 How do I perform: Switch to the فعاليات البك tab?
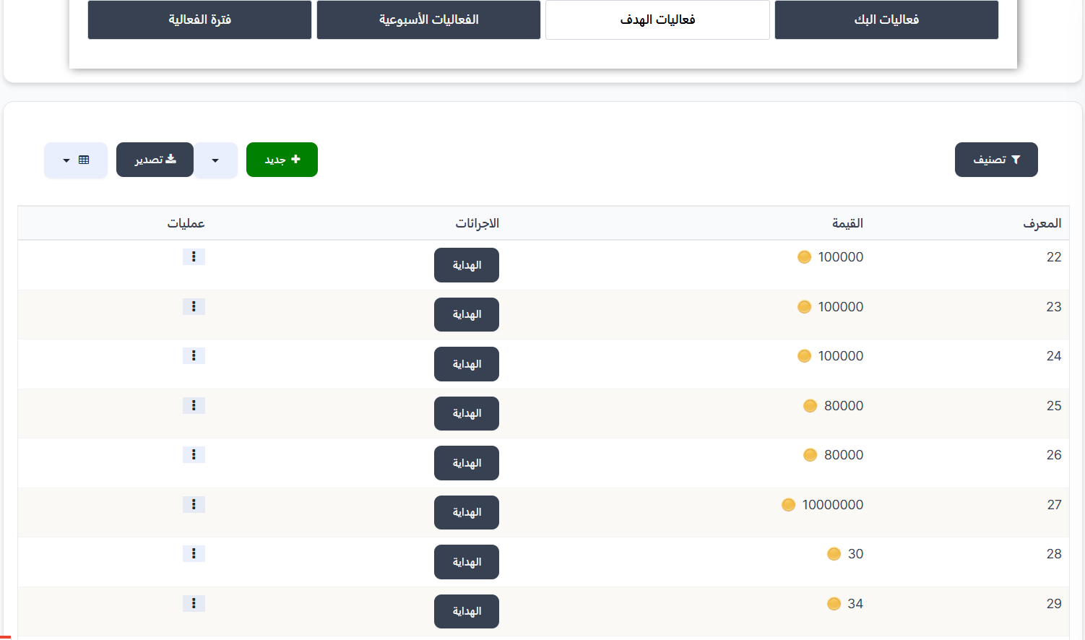[886, 20]
